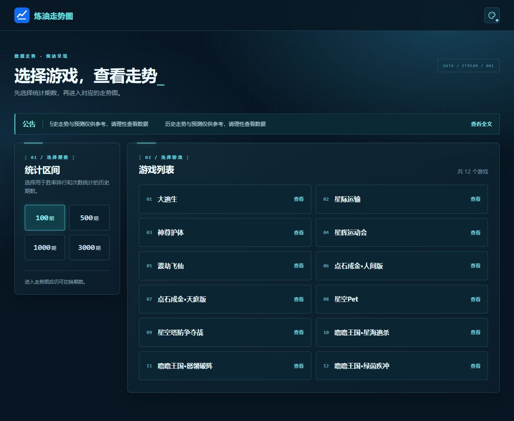Click the 炼油走势图 site title
The image size is (514, 421).
54,16
